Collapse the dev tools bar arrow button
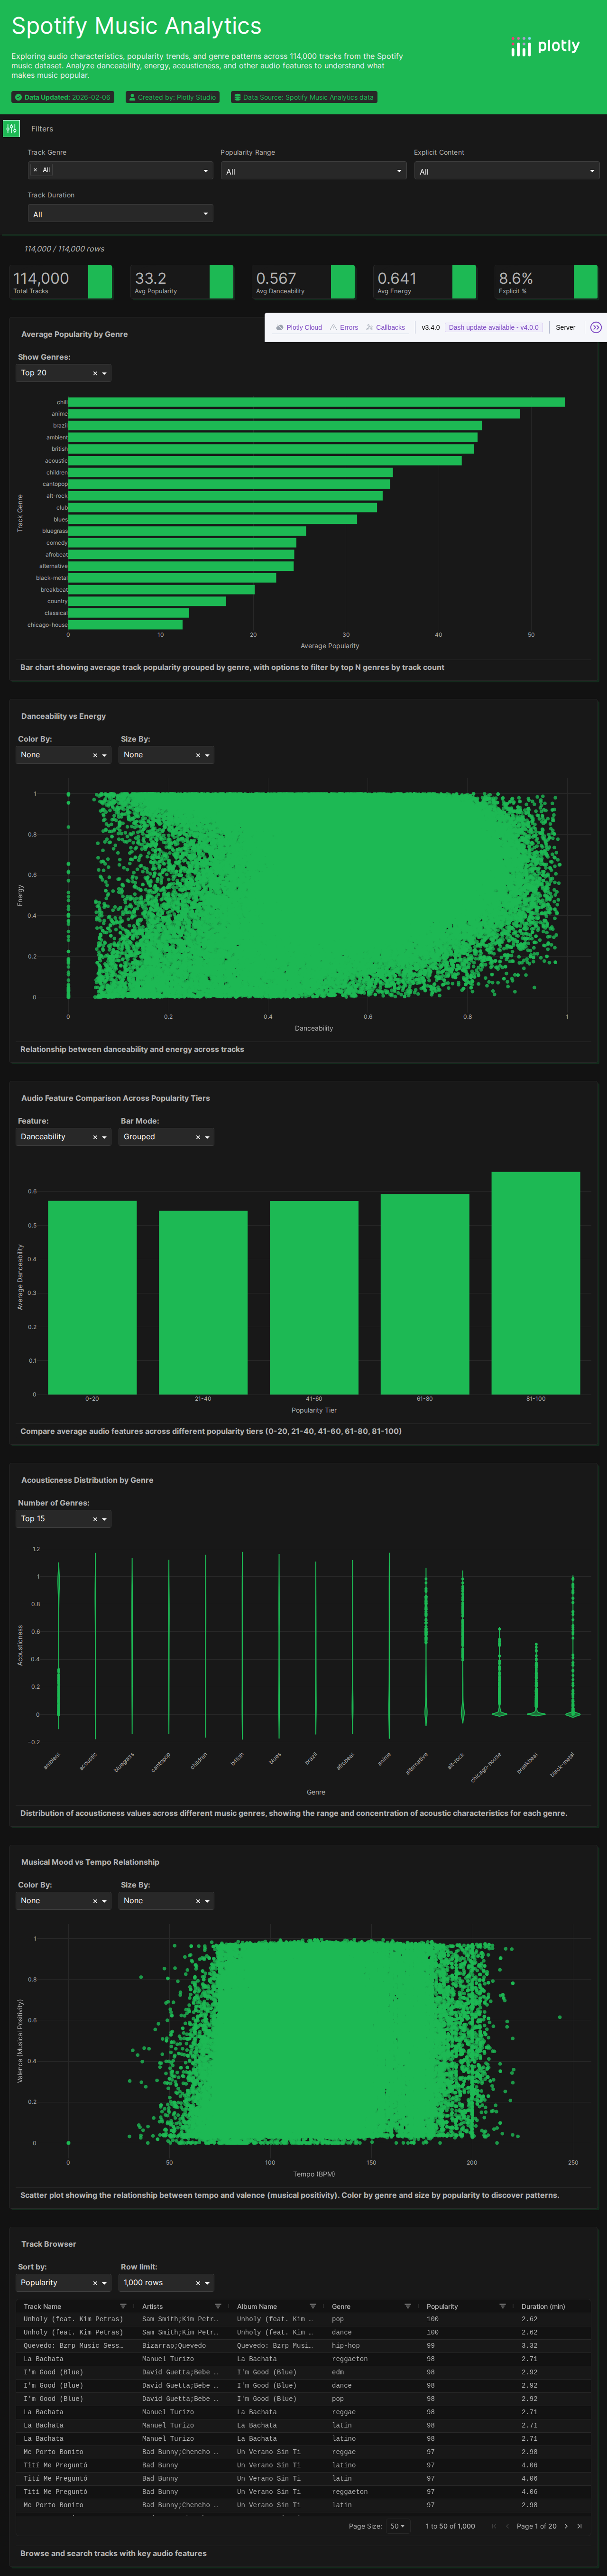 click(x=596, y=327)
